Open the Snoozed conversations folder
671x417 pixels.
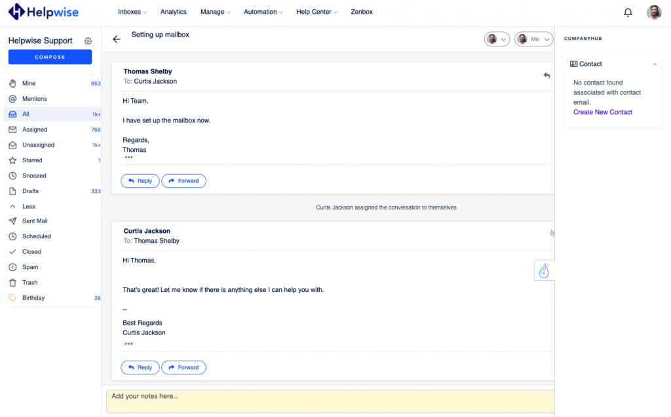click(34, 175)
